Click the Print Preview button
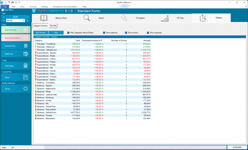248x150 pixels. point(41,33)
